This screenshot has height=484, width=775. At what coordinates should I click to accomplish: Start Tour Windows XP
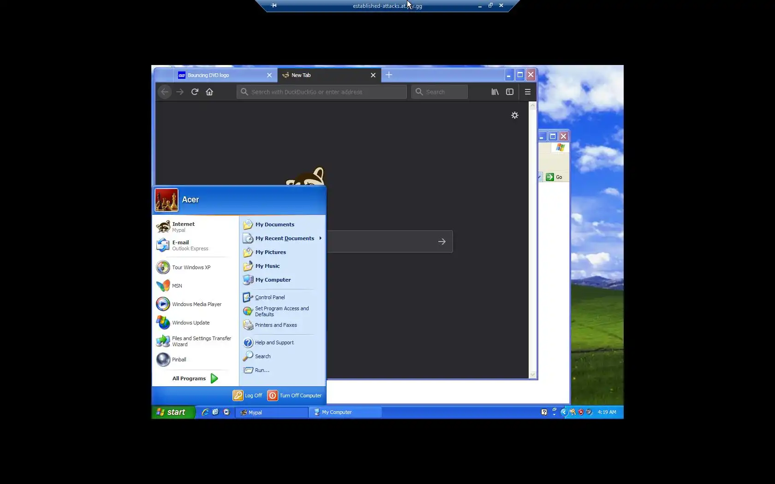point(196,267)
